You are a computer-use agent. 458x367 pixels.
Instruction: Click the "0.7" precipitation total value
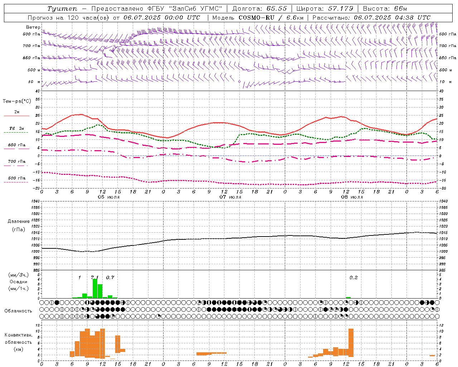(110, 277)
